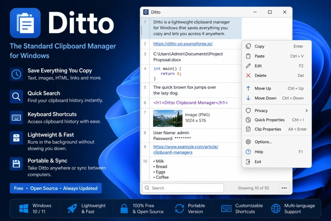
Task: Select Delete in the context menu
Action: point(277,75)
